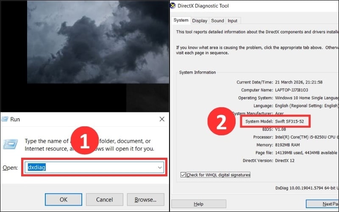
Task: Open the Display tab
Action: (x=200, y=21)
